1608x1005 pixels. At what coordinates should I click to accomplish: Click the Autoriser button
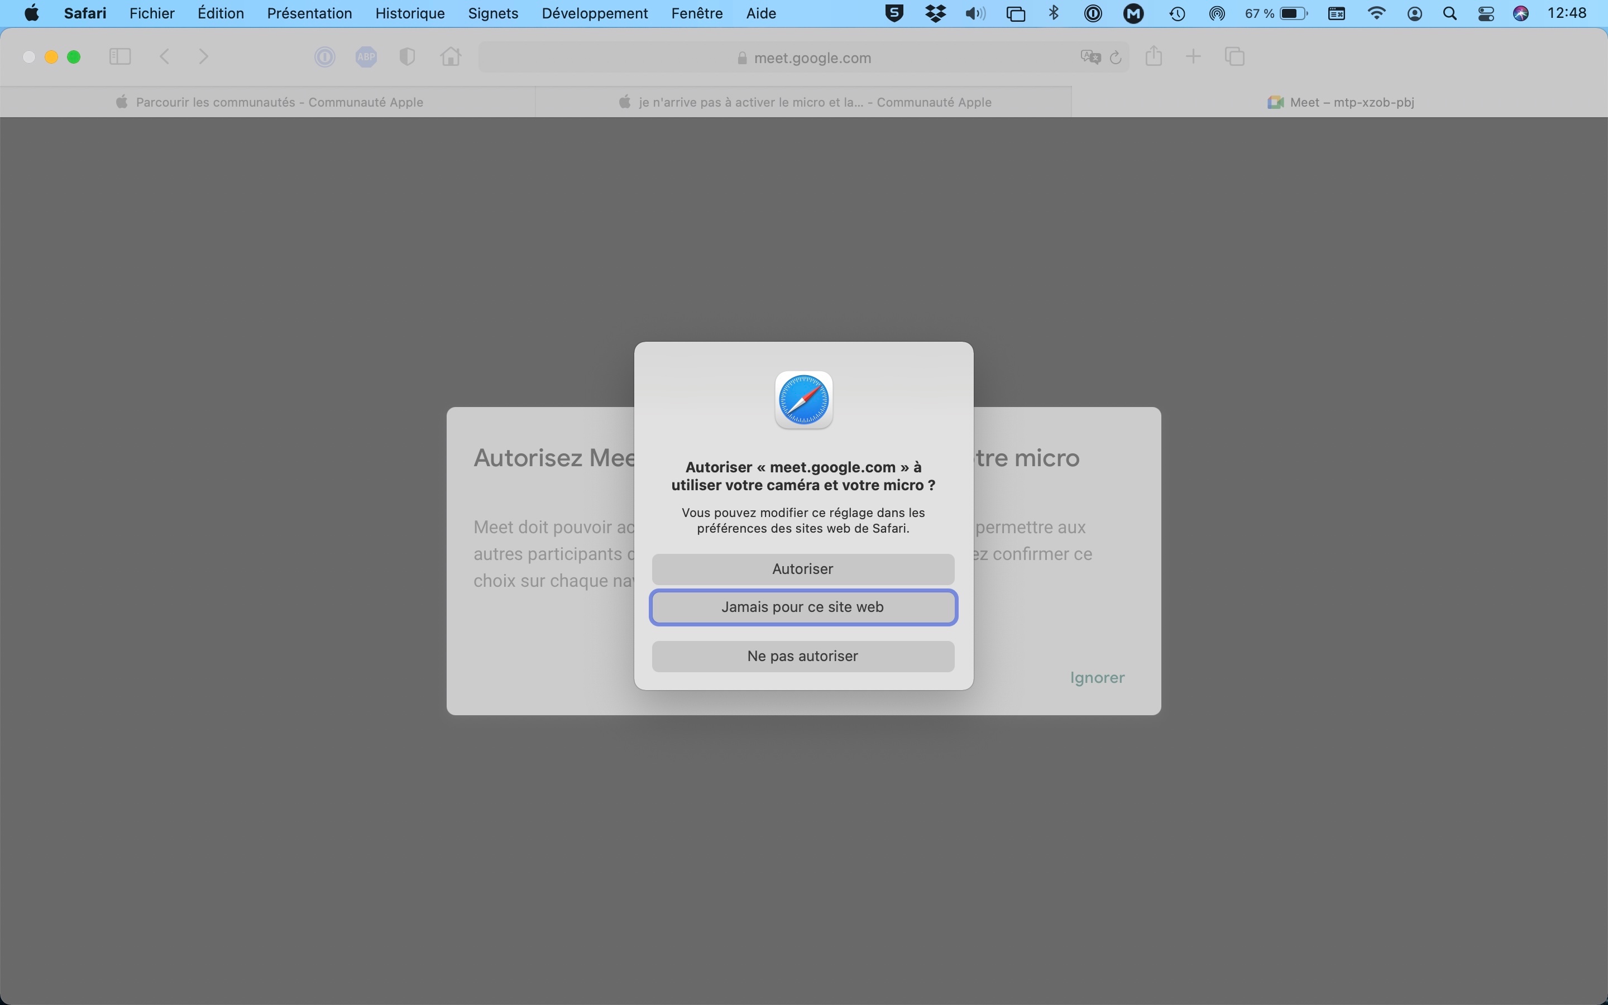point(803,569)
